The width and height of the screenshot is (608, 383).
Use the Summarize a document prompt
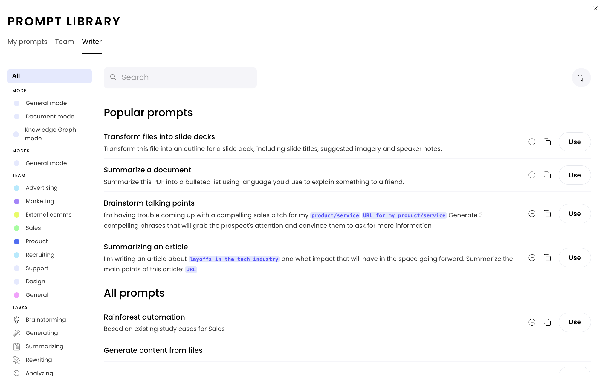(x=575, y=175)
